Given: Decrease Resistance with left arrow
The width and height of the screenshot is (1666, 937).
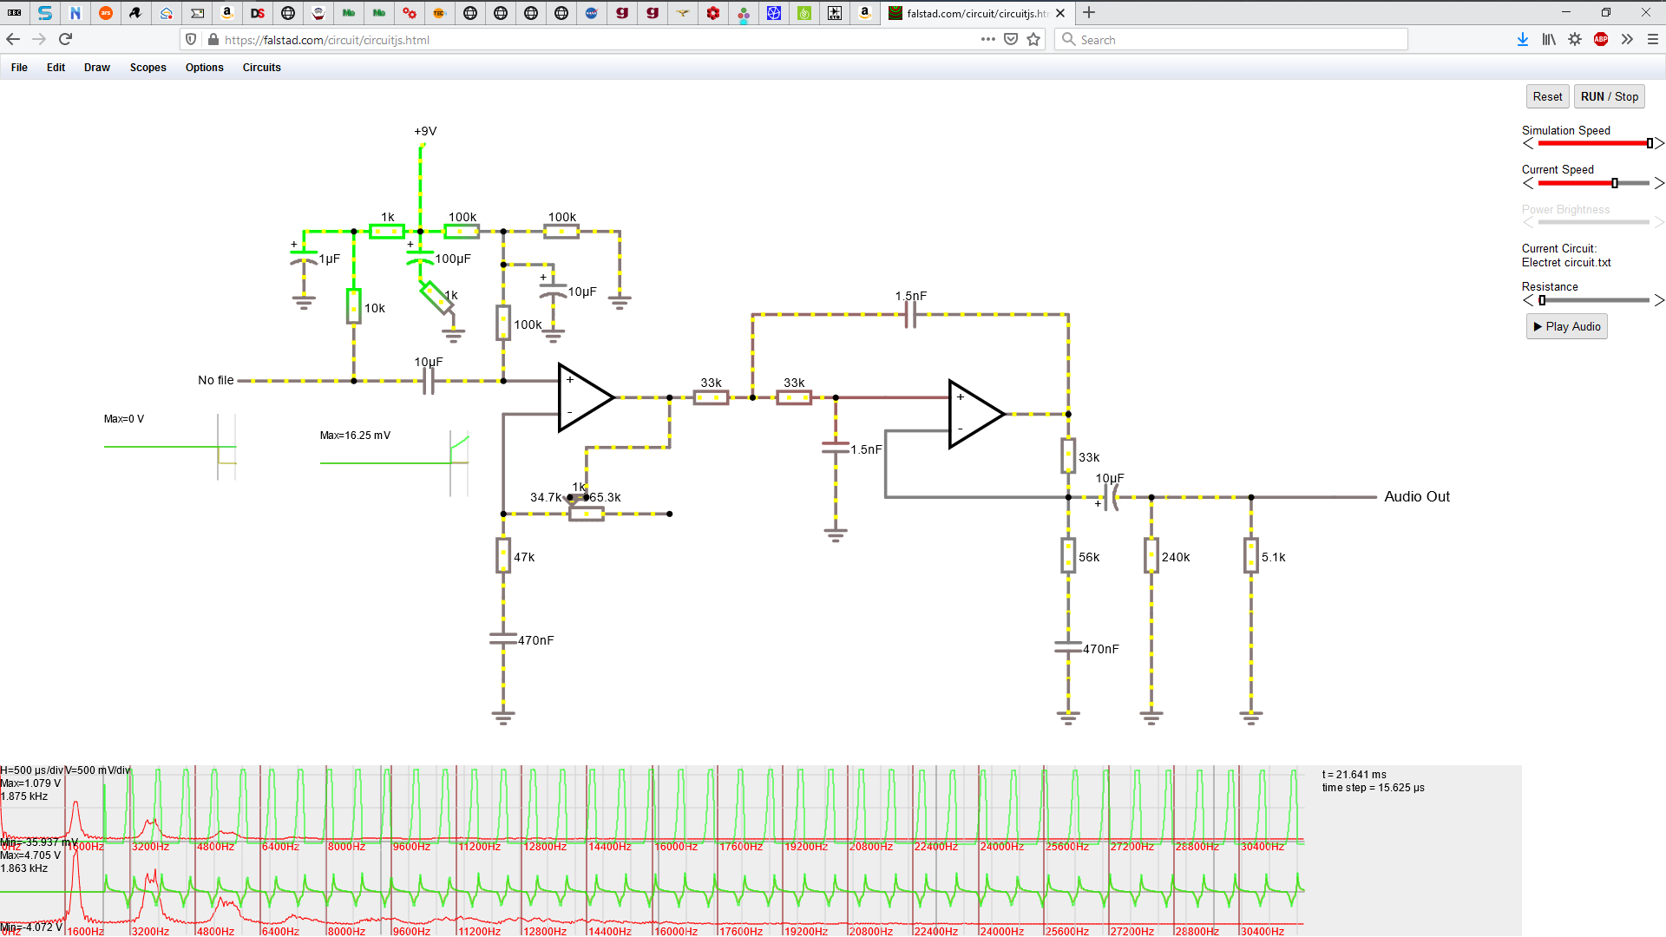Looking at the screenshot, I should point(1528,300).
